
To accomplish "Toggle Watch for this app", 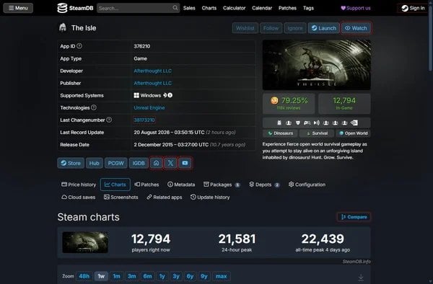I will click(357, 28).
